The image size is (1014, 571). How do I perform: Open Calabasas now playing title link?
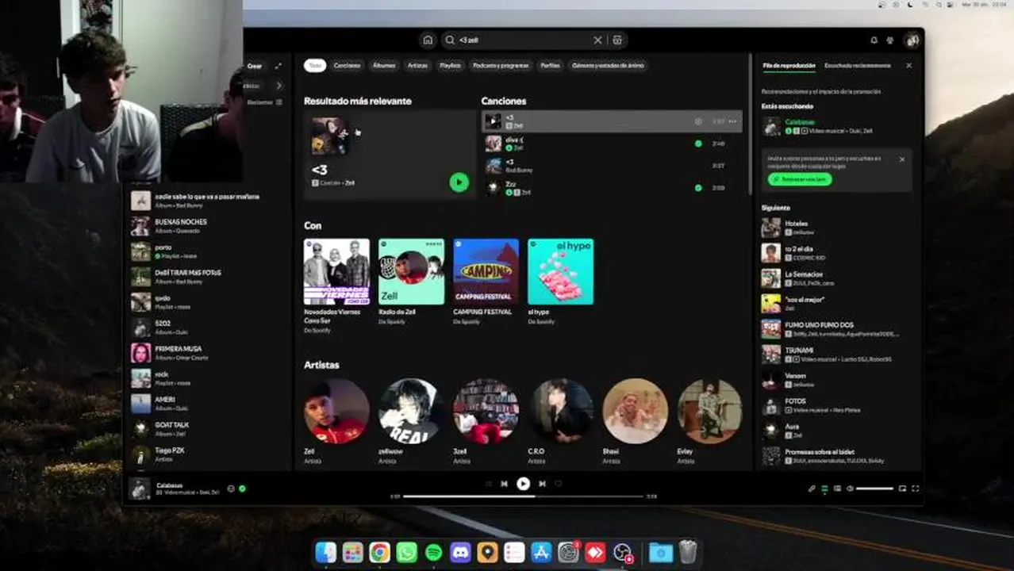[x=801, y=122]
